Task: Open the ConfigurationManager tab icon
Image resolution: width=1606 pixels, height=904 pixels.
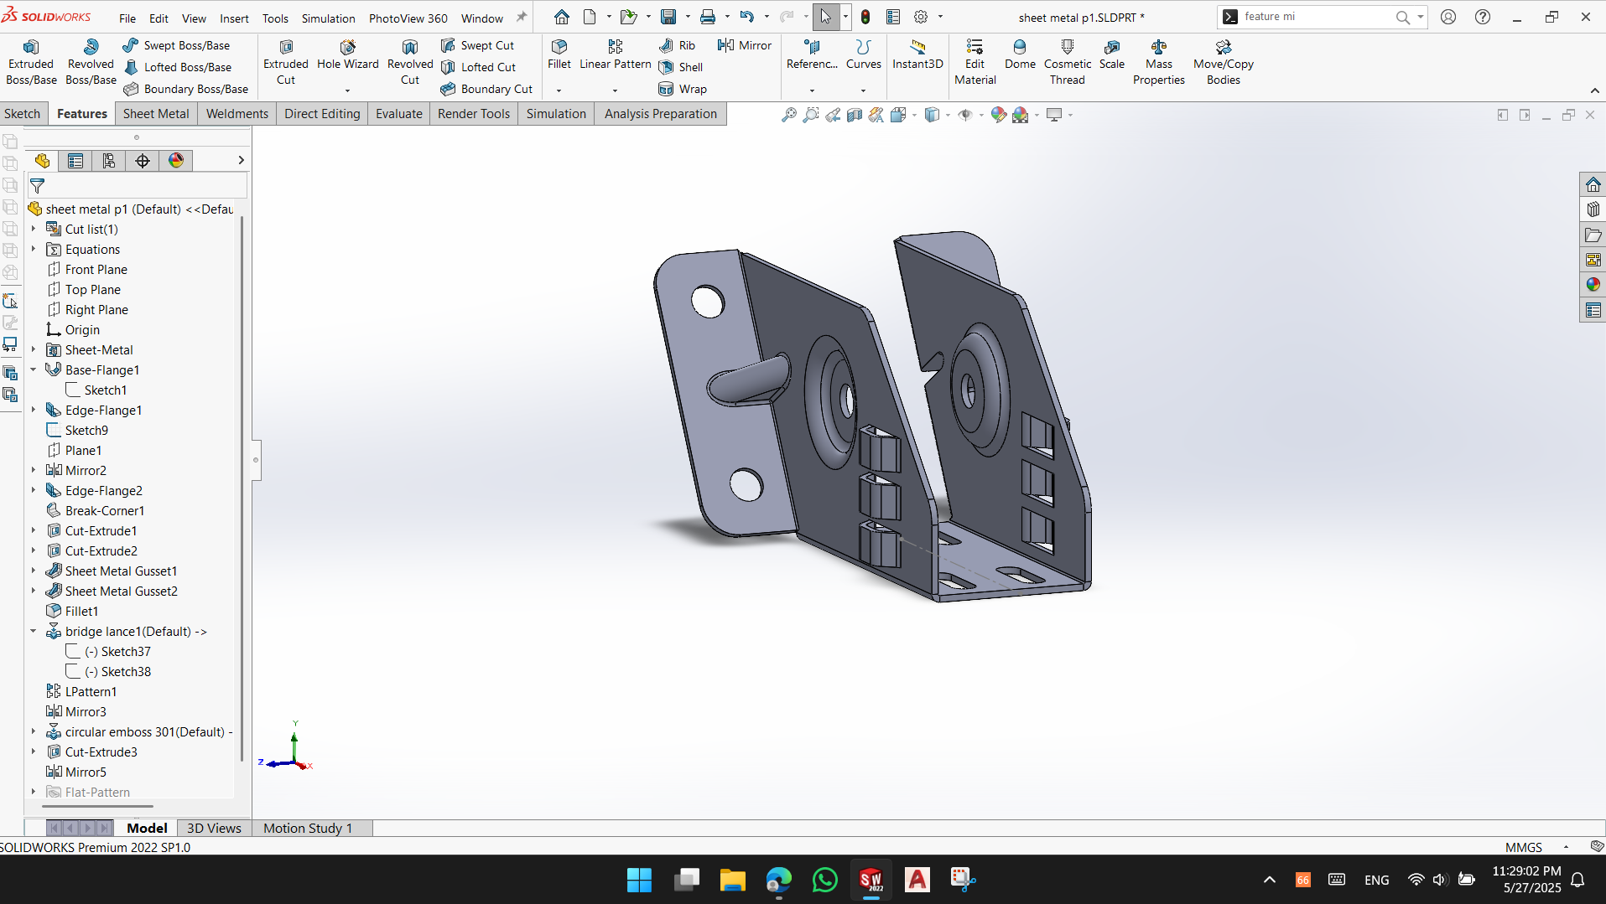Action: click(x=109, y=161)
